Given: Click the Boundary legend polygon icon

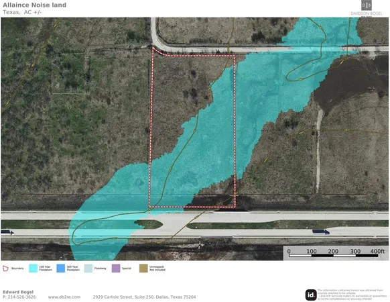Looking at the screenshot, I should click(x=5, y=268).
